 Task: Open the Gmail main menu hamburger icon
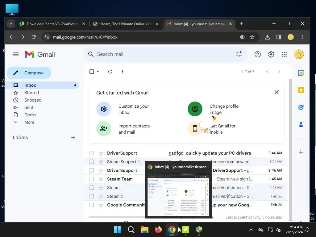16,54
